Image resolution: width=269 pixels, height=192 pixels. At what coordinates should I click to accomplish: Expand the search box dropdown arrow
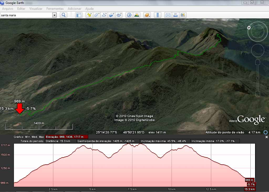click(x=54, y=15)
